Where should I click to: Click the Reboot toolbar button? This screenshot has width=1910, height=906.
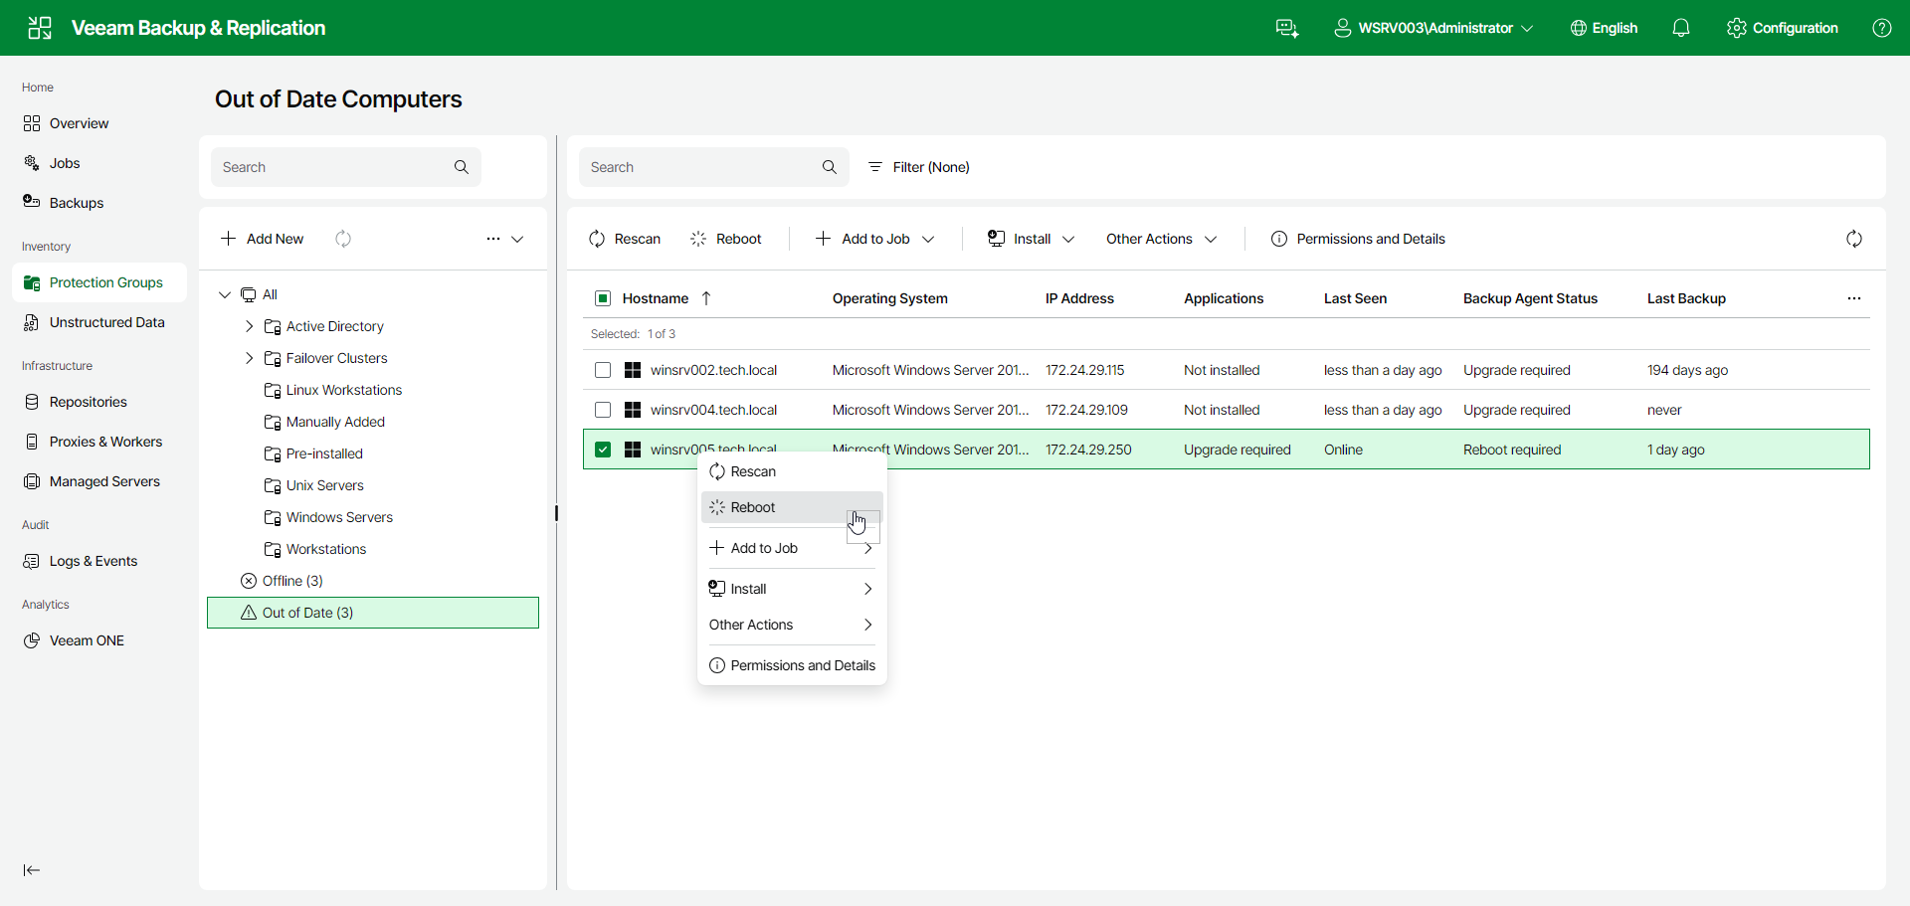pyautogui.click(x=726, y=239)
